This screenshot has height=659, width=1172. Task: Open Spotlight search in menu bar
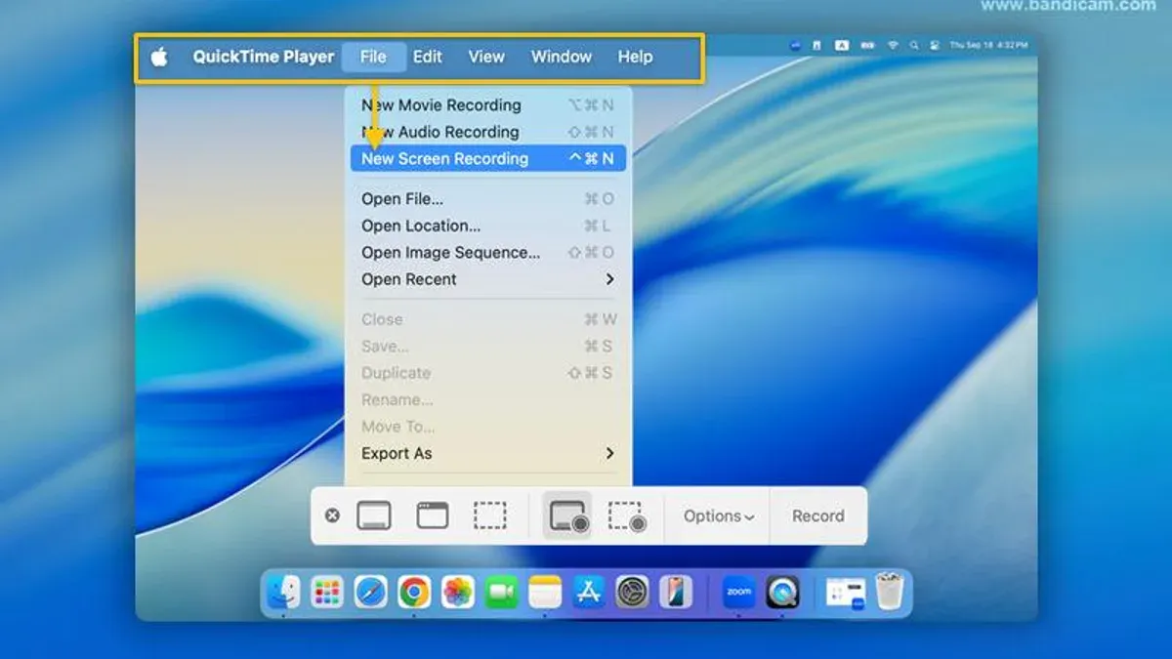914,45
